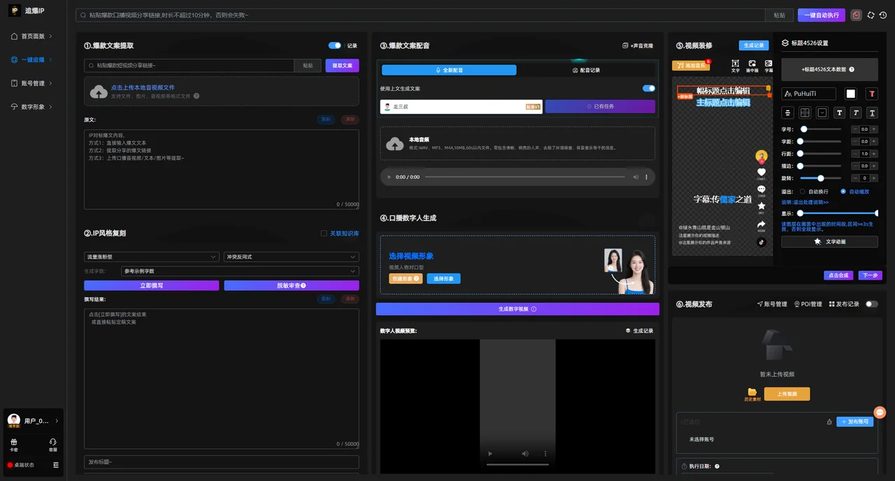The height and width of the screenshot is (481, 895).
Task: Open the 字幕 subtitle tool
Action: (x=768, y=66)
